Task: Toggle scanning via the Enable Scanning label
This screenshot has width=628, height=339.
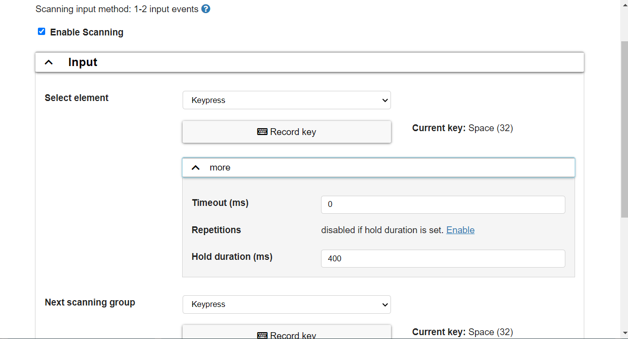Action: [86, 33]
